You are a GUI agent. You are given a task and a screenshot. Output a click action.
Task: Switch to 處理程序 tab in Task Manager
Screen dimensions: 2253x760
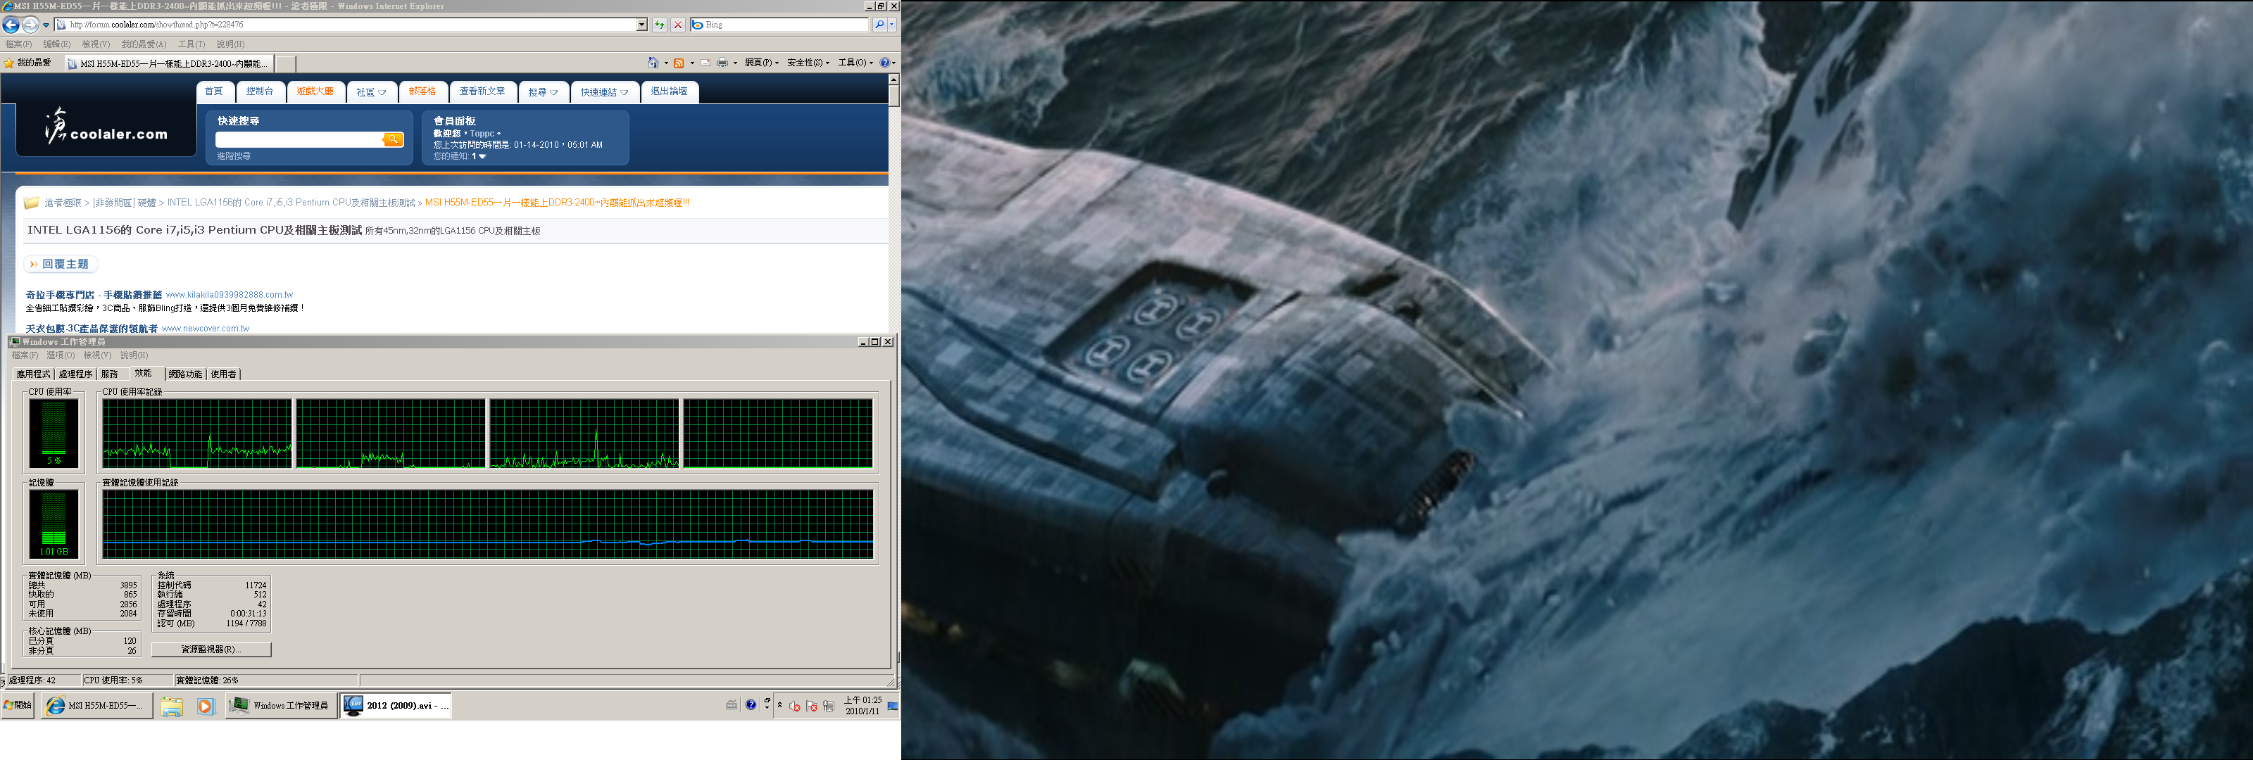(x=75, y=374)
